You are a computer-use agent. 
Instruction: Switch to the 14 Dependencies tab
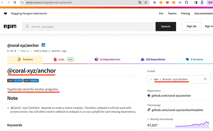point(108,59)
